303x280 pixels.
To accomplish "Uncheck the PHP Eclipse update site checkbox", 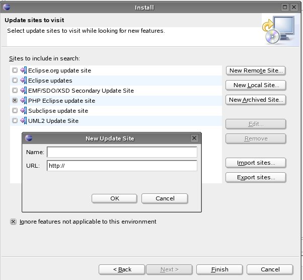I will tap(15, 100).
